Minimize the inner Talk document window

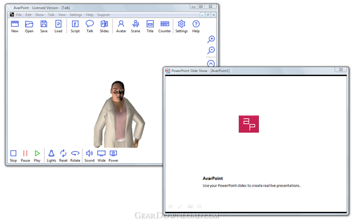click(x=202, y=15)
